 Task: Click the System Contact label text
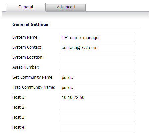tap(27, 47)
